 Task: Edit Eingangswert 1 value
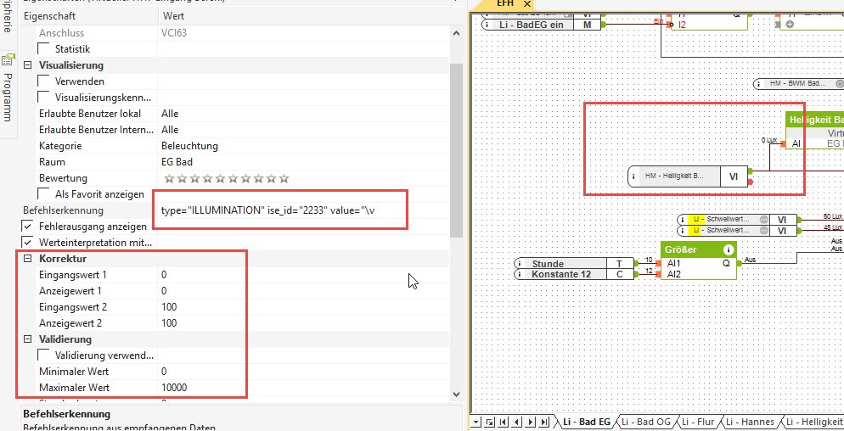[303, 275]
